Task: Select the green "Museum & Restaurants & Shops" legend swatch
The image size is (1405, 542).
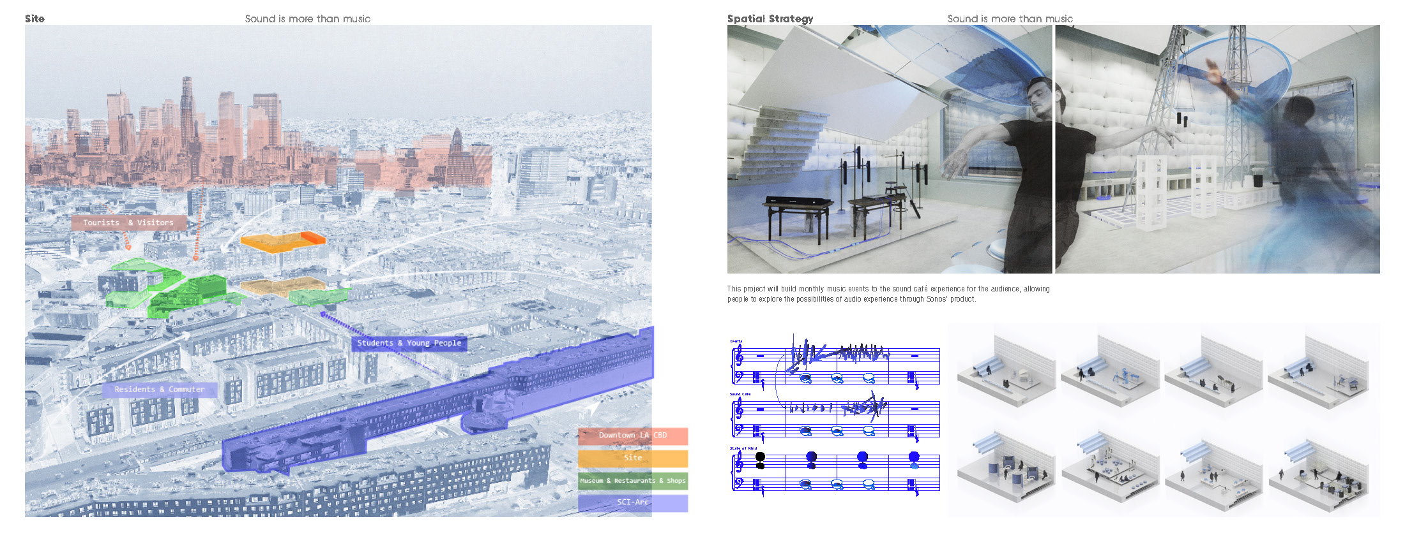Action: tap(633, 481)
